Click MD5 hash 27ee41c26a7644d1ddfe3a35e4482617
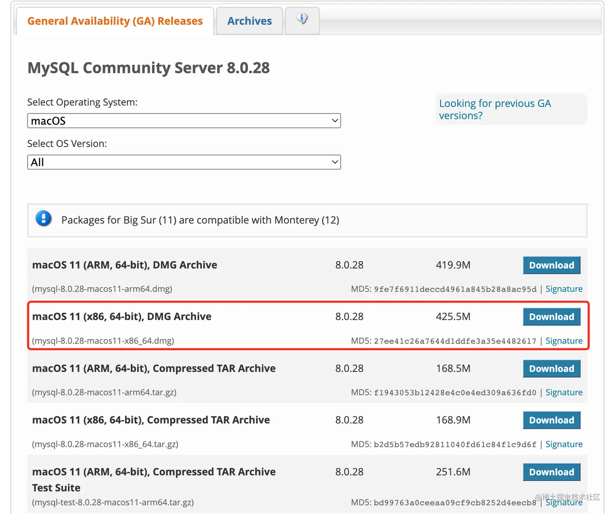Image resolution: width=613 pixels, height=514 pixels. [455, 341]
